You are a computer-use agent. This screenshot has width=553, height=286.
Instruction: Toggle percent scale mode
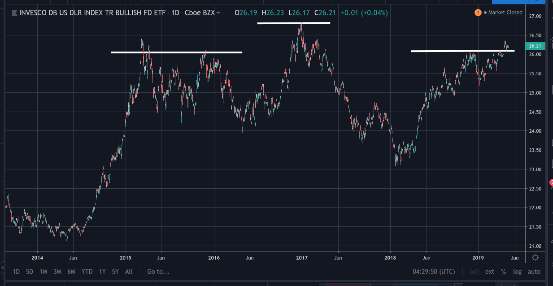[x=504, y=272]
